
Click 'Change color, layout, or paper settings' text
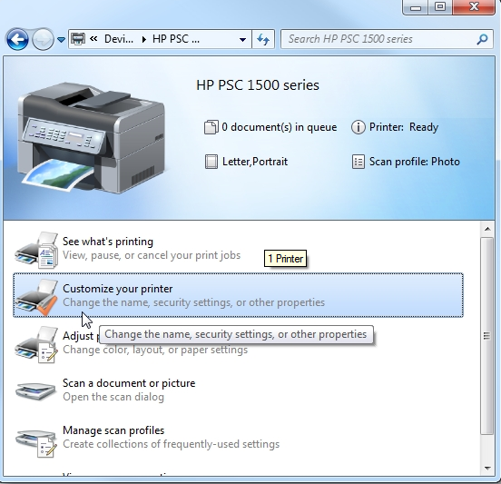click(x=155, y=350)
